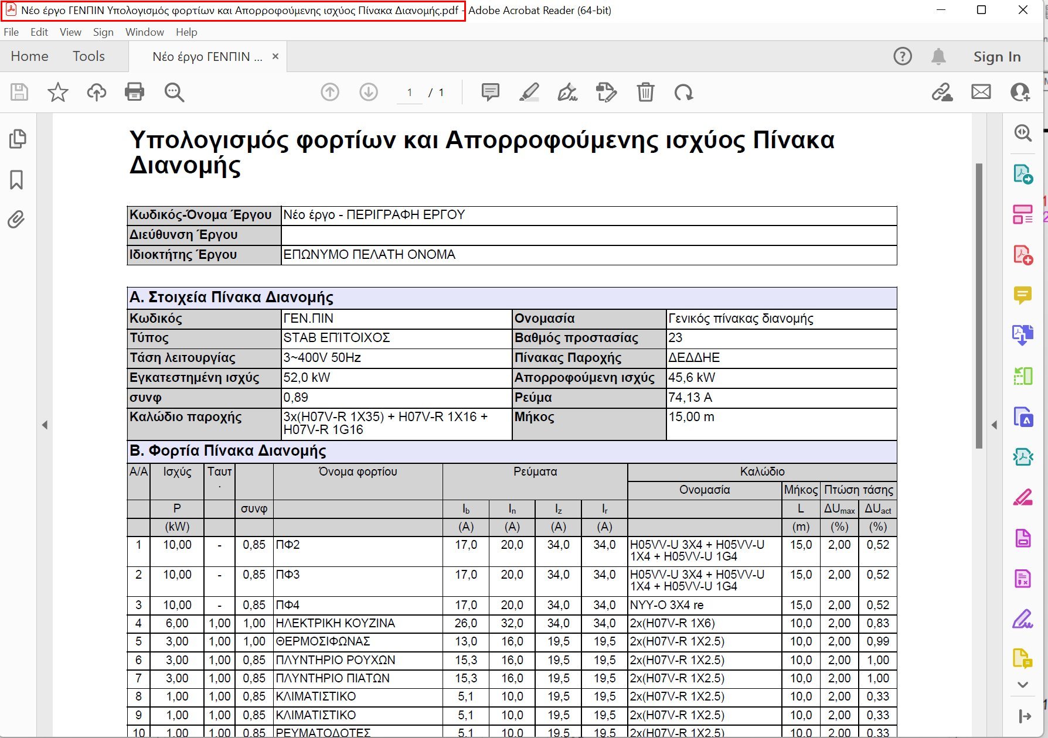Open the yellow Comment tool in right pane
Viewport: 1048px width, 738px height.
(x=1023, y=295)
